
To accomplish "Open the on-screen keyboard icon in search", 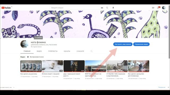I will pos(102,8).
